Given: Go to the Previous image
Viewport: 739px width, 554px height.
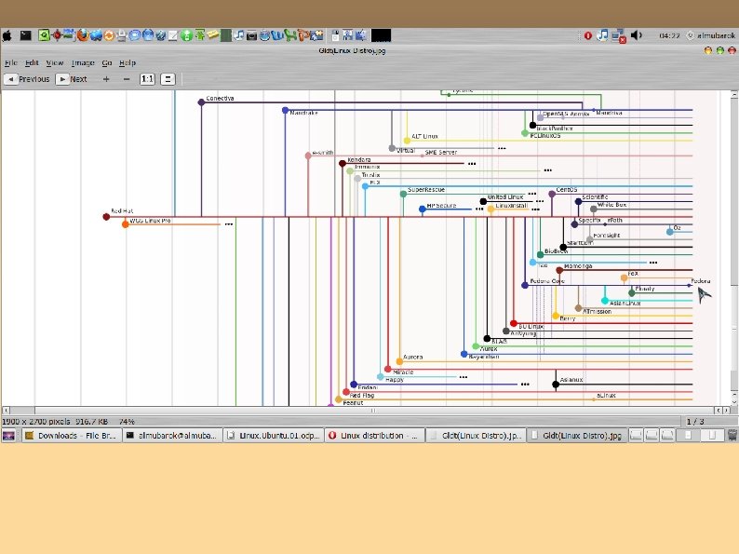Looking at the screenshot, I should [x=27, y=79].
